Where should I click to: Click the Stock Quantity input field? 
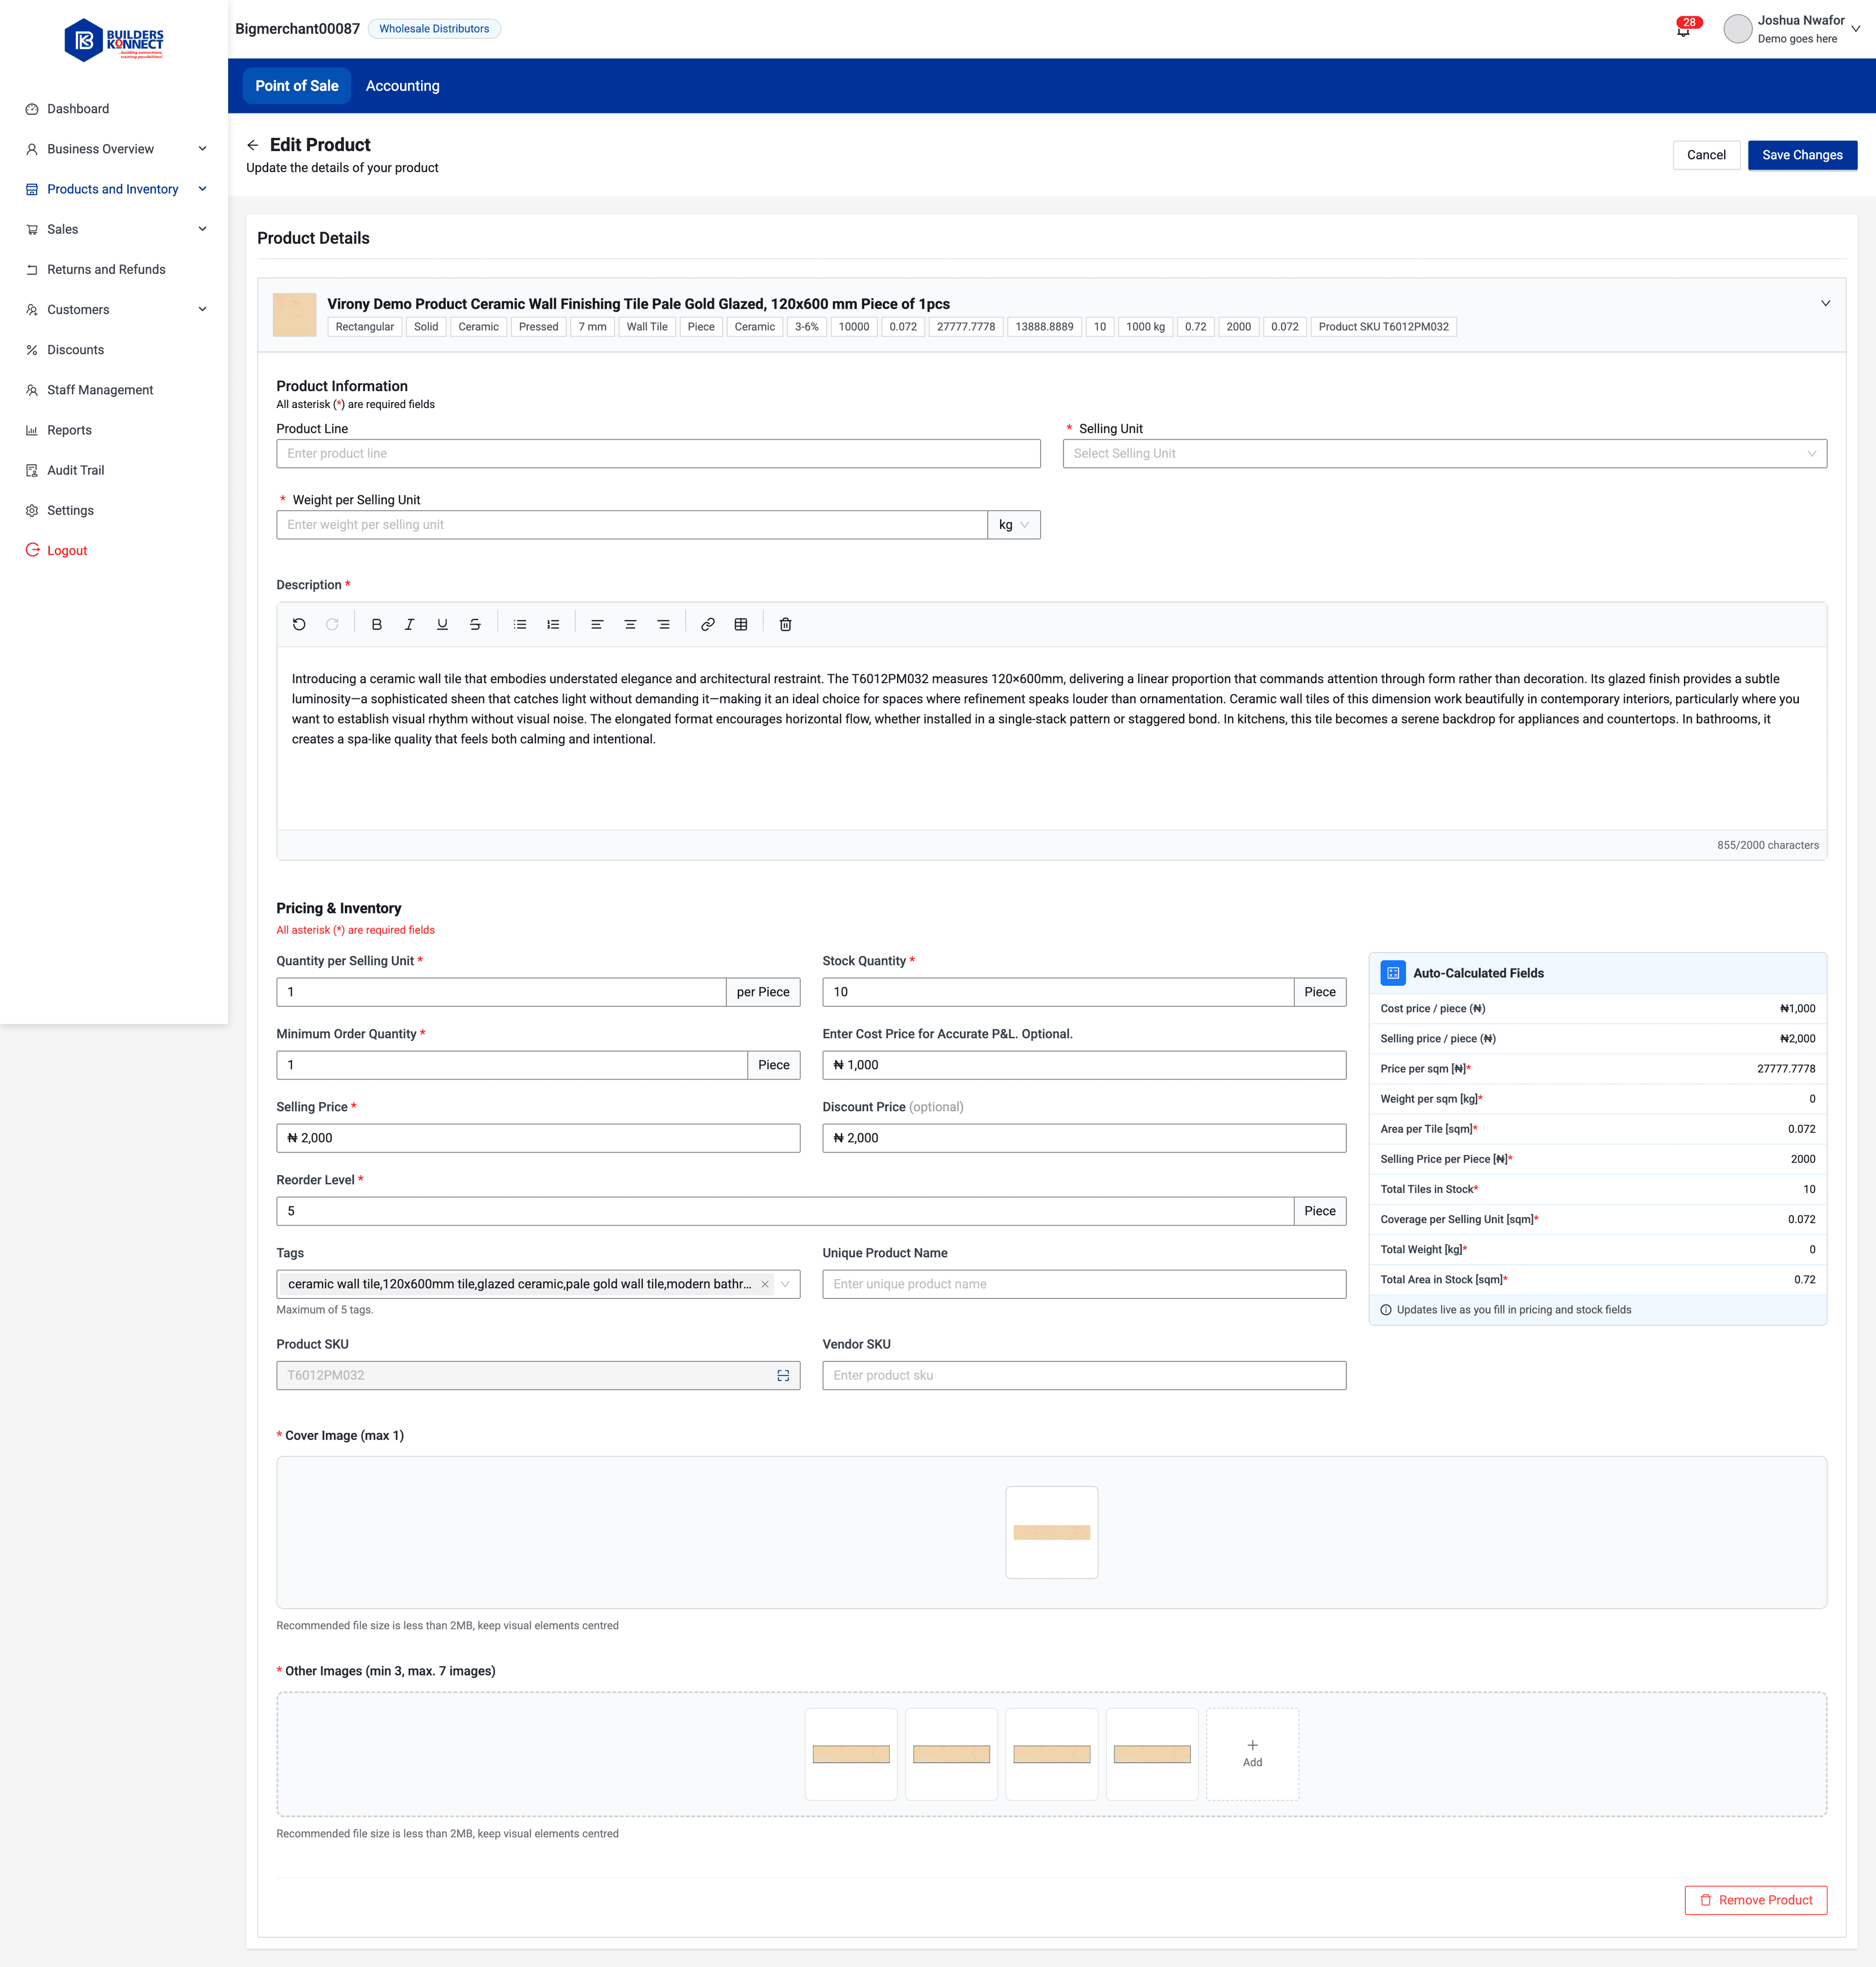(1058, 993)
